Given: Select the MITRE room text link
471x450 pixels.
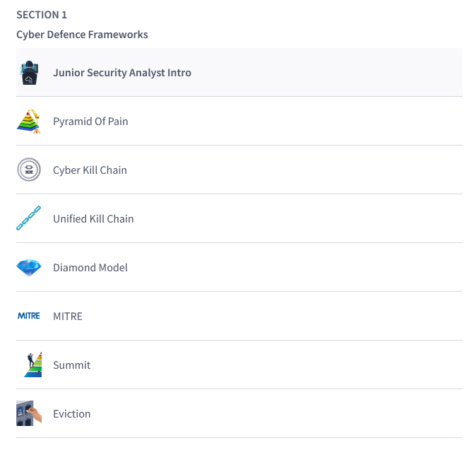Looking at the screenshot, I should point(68,316).
